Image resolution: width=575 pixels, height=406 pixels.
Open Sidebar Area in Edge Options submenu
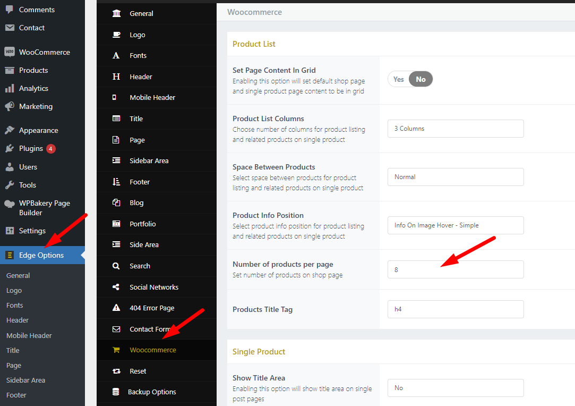(25, 380)
